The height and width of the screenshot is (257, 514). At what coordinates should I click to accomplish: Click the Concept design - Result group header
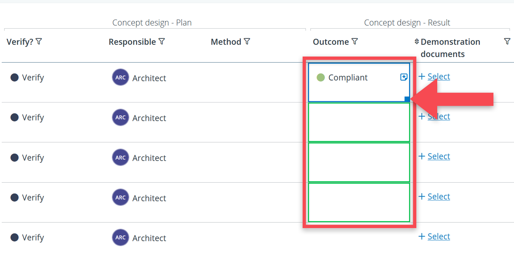click(407, 22)
